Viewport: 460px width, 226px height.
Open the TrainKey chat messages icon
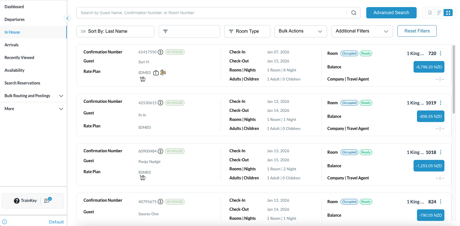tap(47, 201)
